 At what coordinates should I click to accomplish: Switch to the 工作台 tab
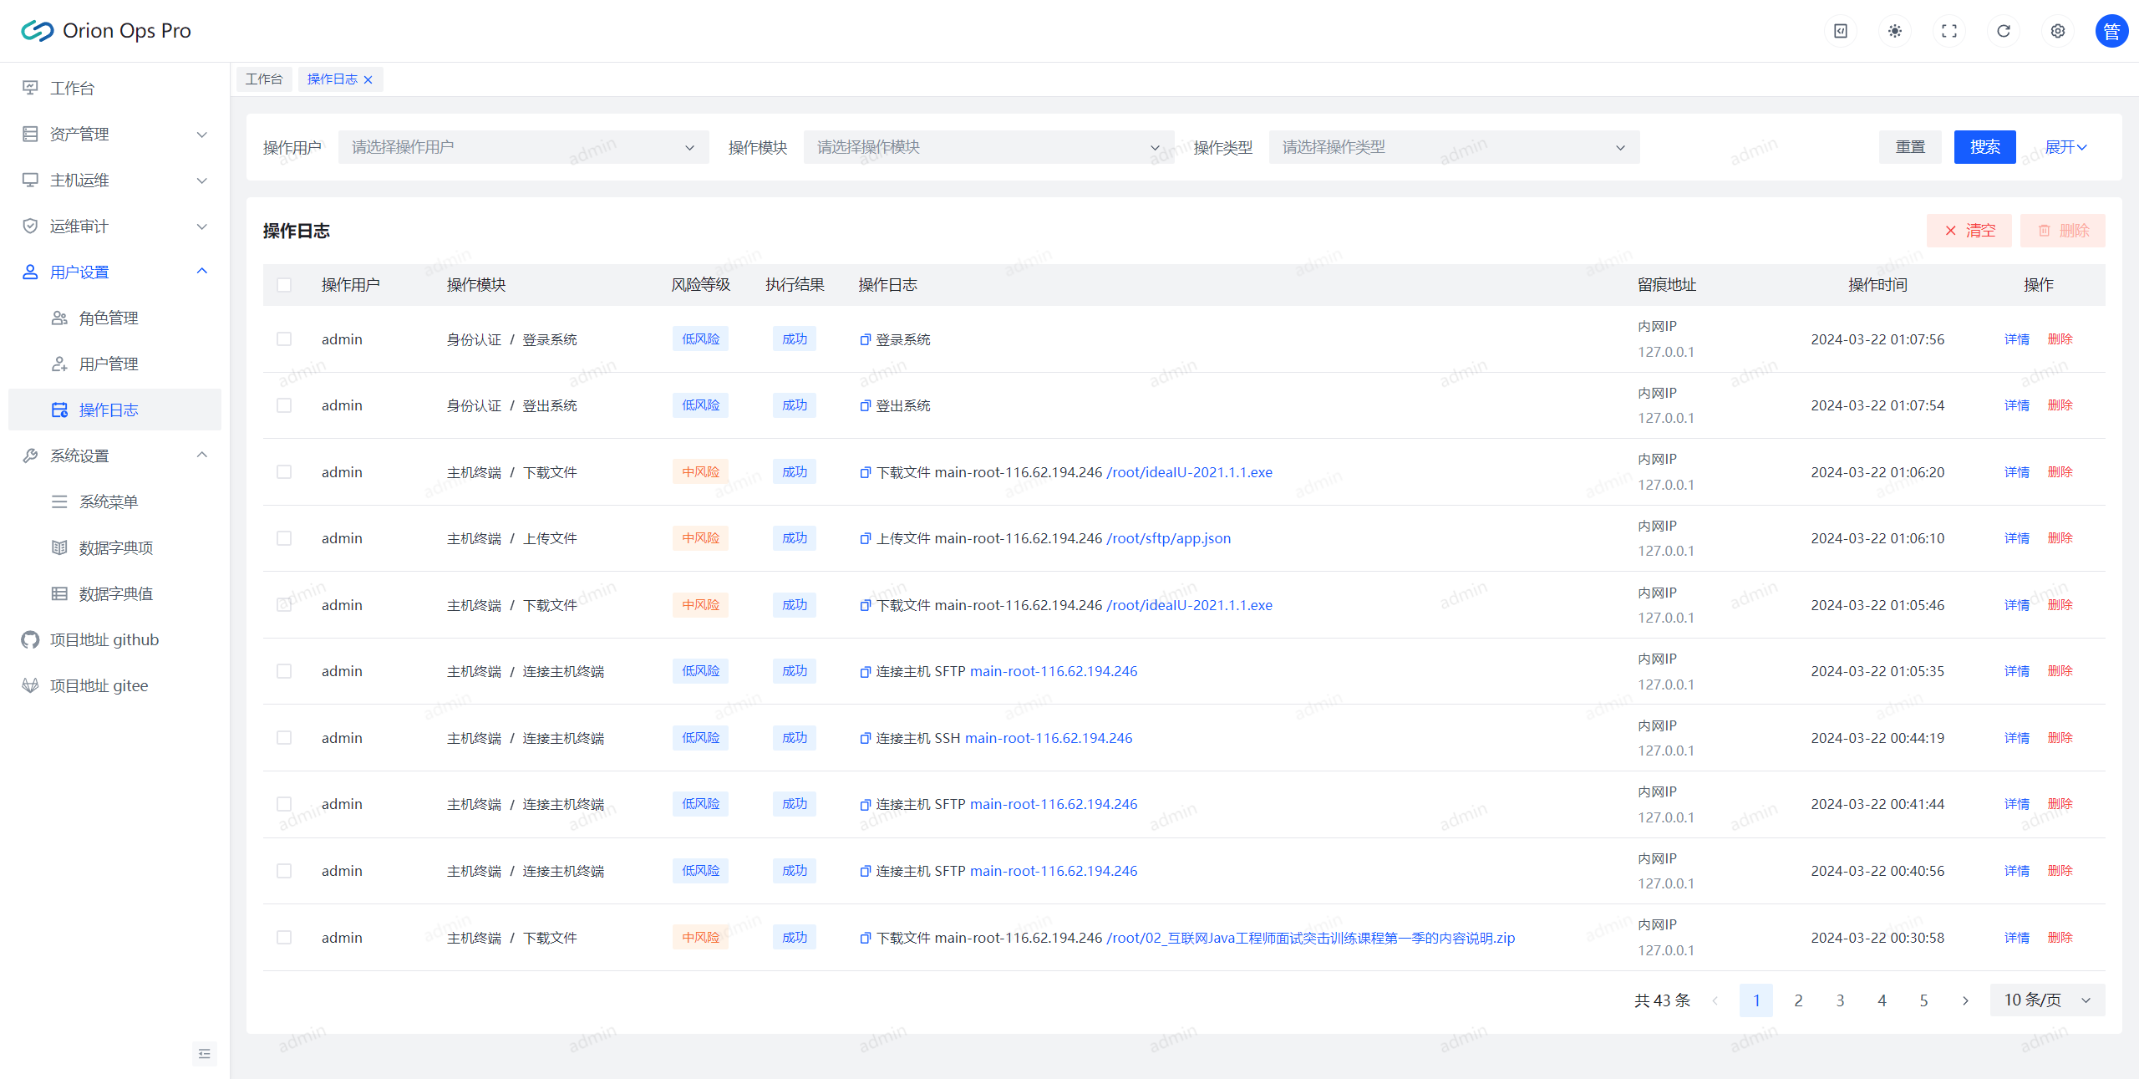[264, 79]
